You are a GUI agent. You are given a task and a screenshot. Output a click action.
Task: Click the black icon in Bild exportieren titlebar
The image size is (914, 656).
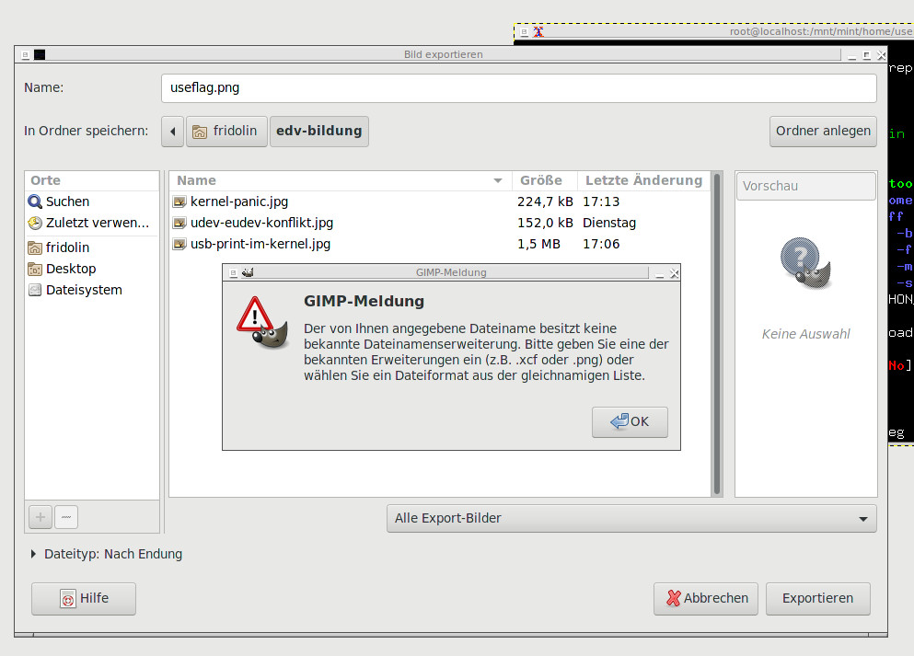coord(40,55)
